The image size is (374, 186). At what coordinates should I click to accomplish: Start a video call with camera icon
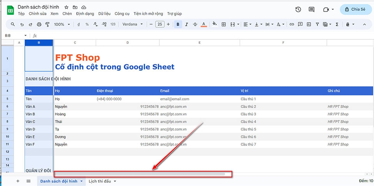coord(326,9)
